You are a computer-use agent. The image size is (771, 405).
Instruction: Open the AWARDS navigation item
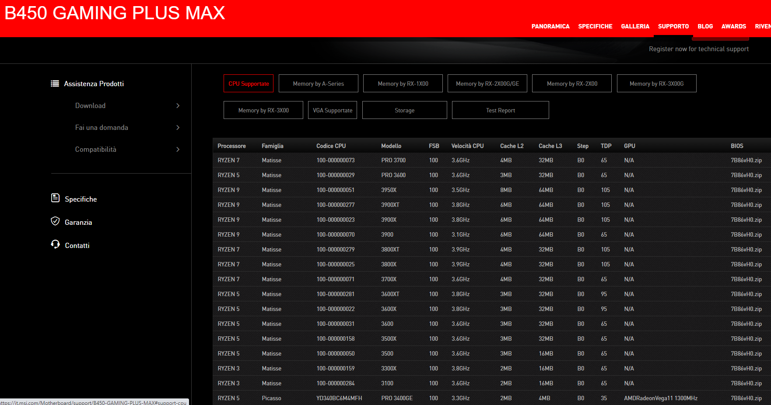pos(733,26)
